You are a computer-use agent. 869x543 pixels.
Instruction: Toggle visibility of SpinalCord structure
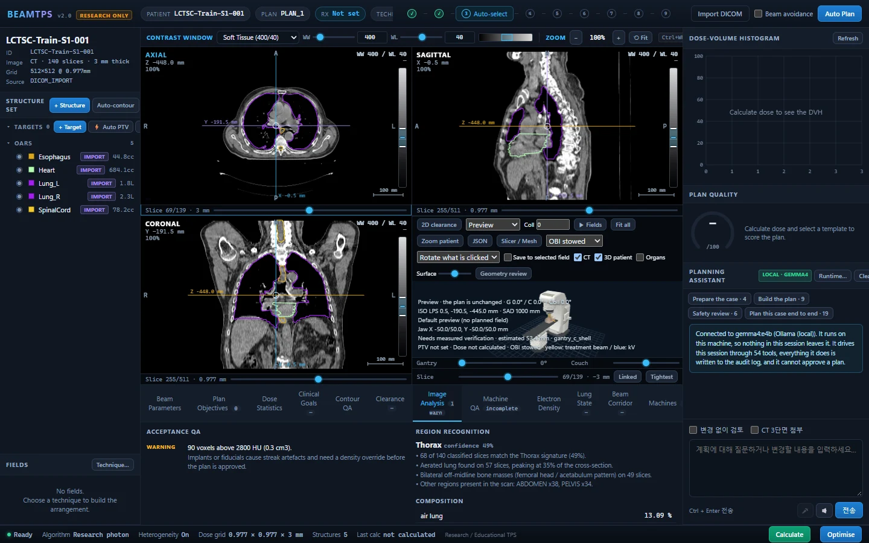pos(19,210)
